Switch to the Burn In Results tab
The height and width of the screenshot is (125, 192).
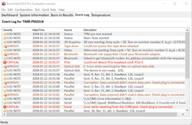click(x=62, y=15)
